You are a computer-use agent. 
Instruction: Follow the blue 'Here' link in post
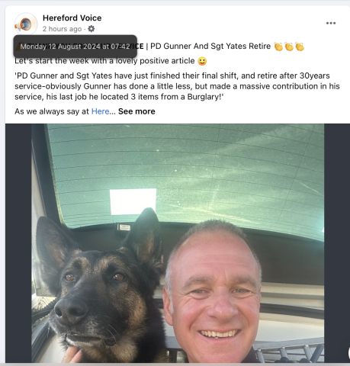tap(100, 111)
